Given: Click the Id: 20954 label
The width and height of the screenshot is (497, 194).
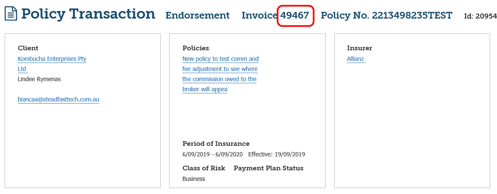Looking at the screenshot, I should pos(480,16).
